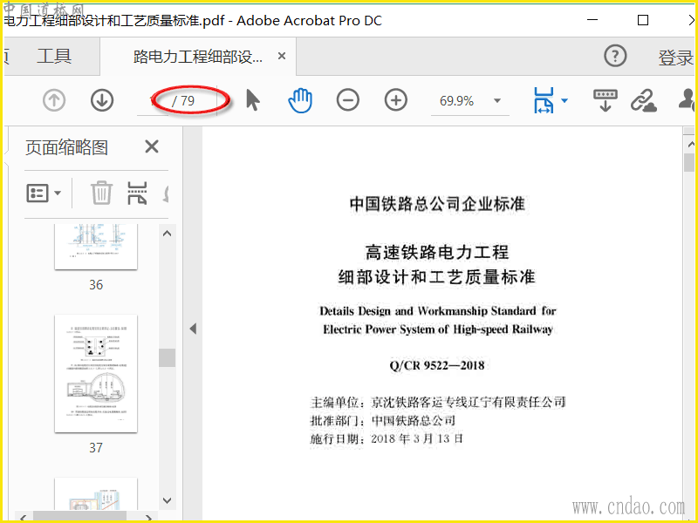
Task: Click the share link cloud icon
Action: (x=644, y=100)
